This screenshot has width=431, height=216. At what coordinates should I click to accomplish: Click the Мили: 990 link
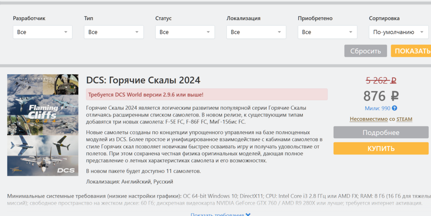coord(378,108)
